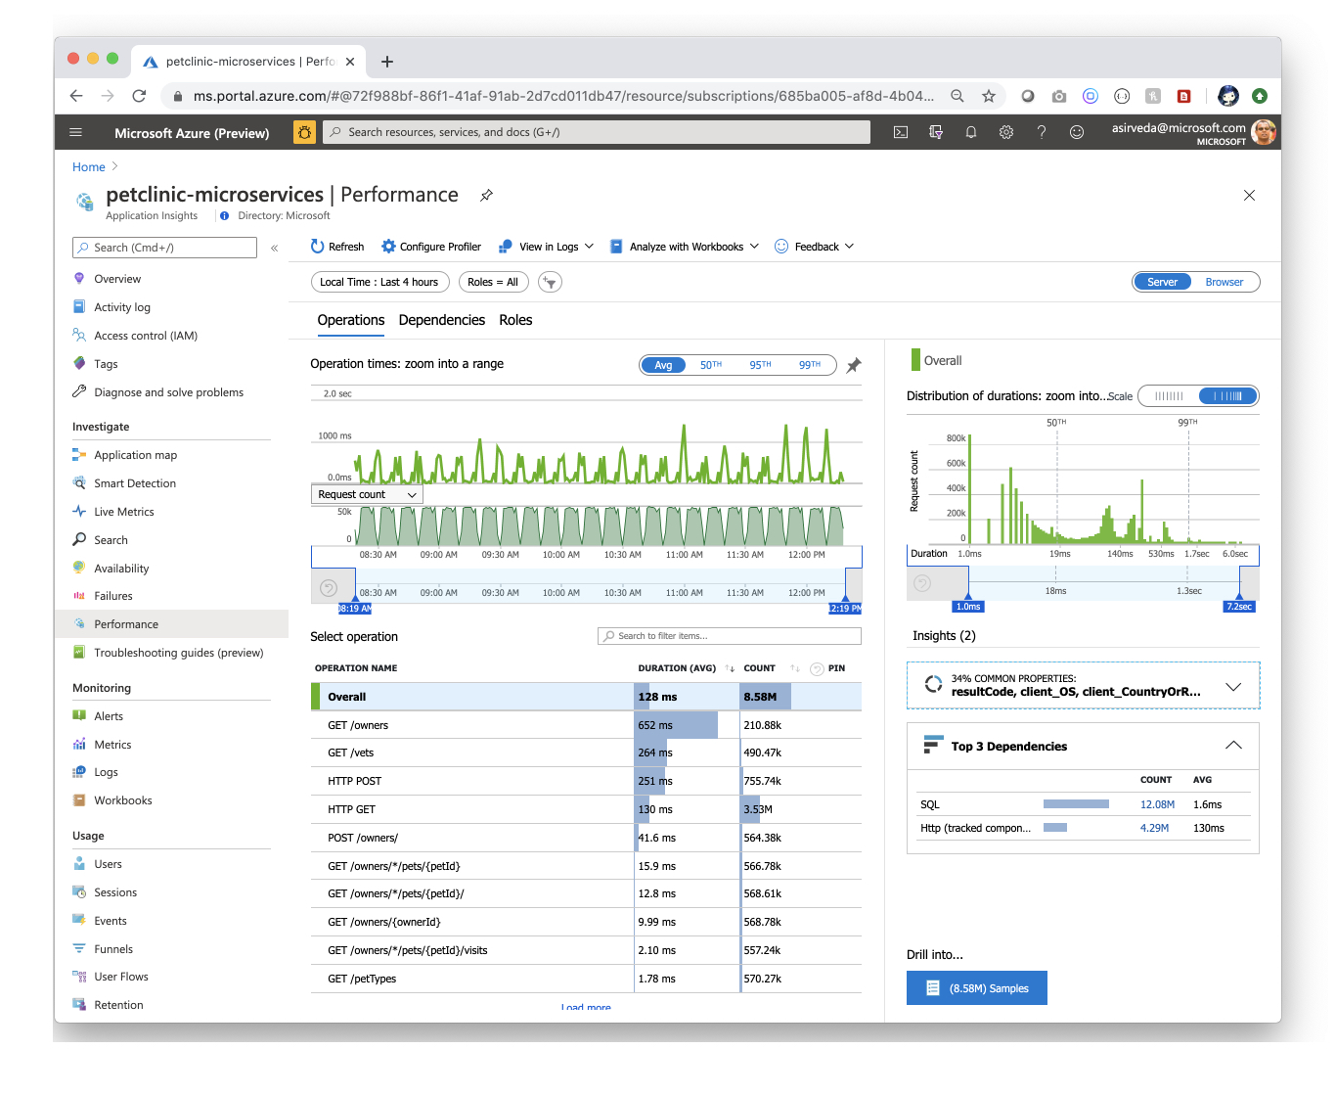
Task: Bookmark the page with the star icon
Action: pos(989,96)
